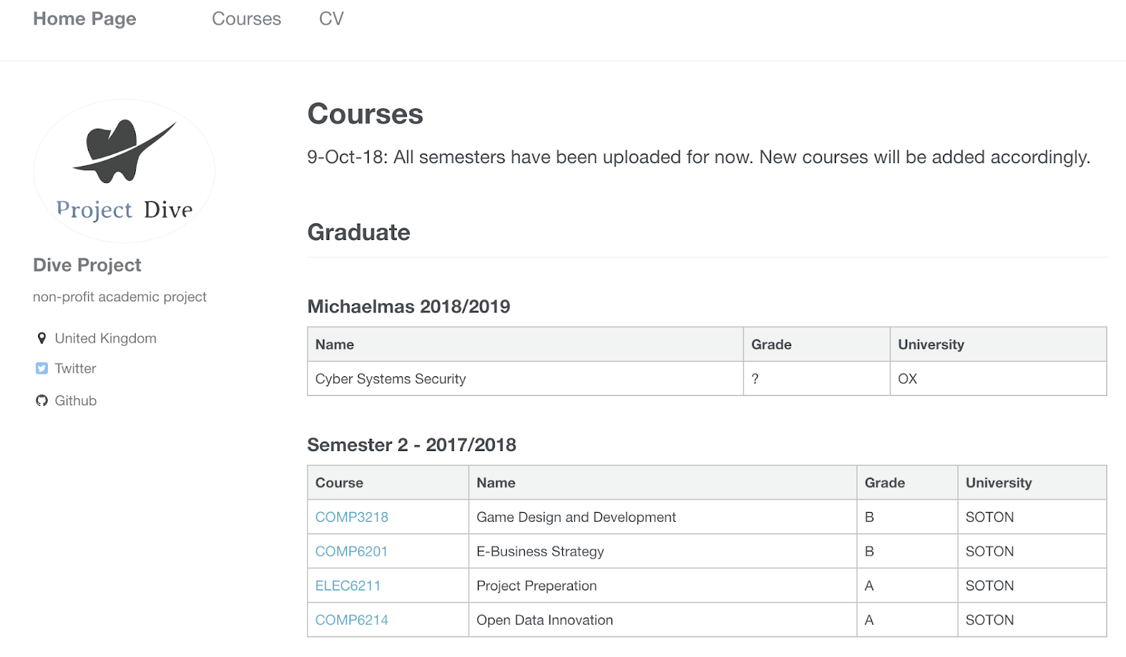1126x657 pixels.
Task: Click the Twitter profile link text
Action: pyautogui.click(x=75, y=369)
